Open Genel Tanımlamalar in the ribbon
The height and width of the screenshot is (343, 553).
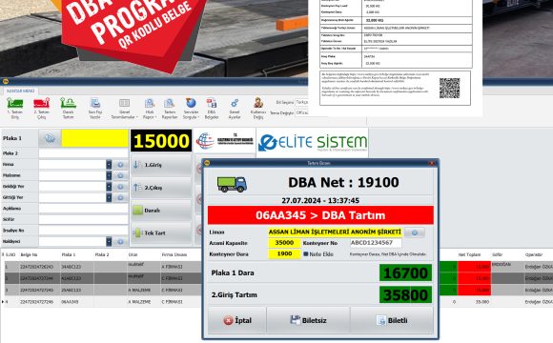click(124, 109)
